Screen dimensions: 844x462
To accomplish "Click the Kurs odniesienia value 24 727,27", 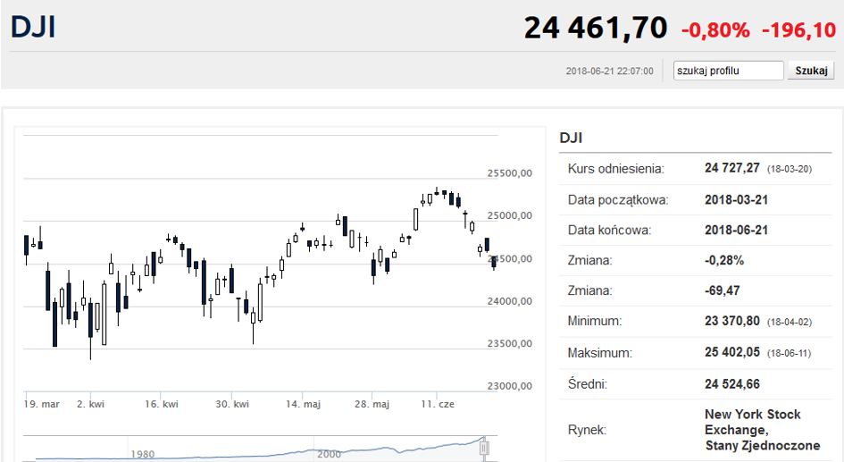I will coord(732,169).
